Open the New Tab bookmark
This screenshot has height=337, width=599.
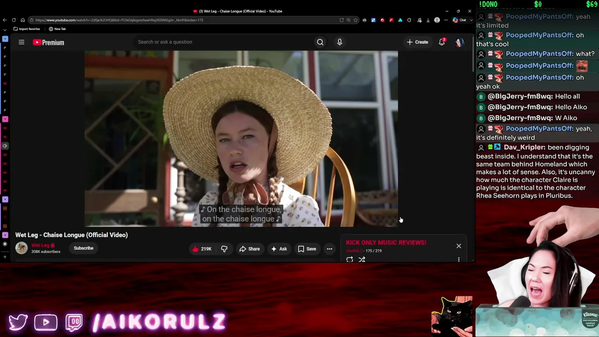[x=57, y=29]
